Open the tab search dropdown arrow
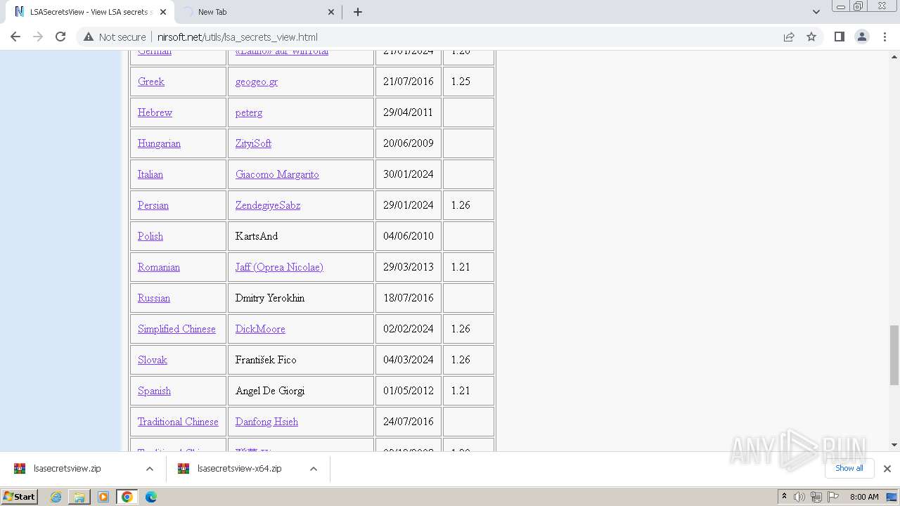The height and width of the screenshot is (506, 900). click(x=816, y=12)
